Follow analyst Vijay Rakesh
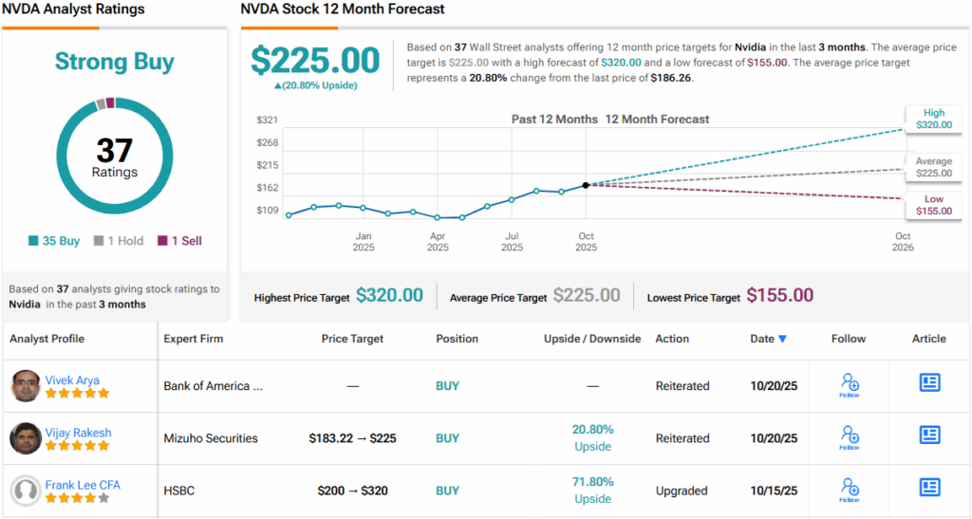Image resolution: width=972 pixels, height=519 pixels. [x=850, y=436]
